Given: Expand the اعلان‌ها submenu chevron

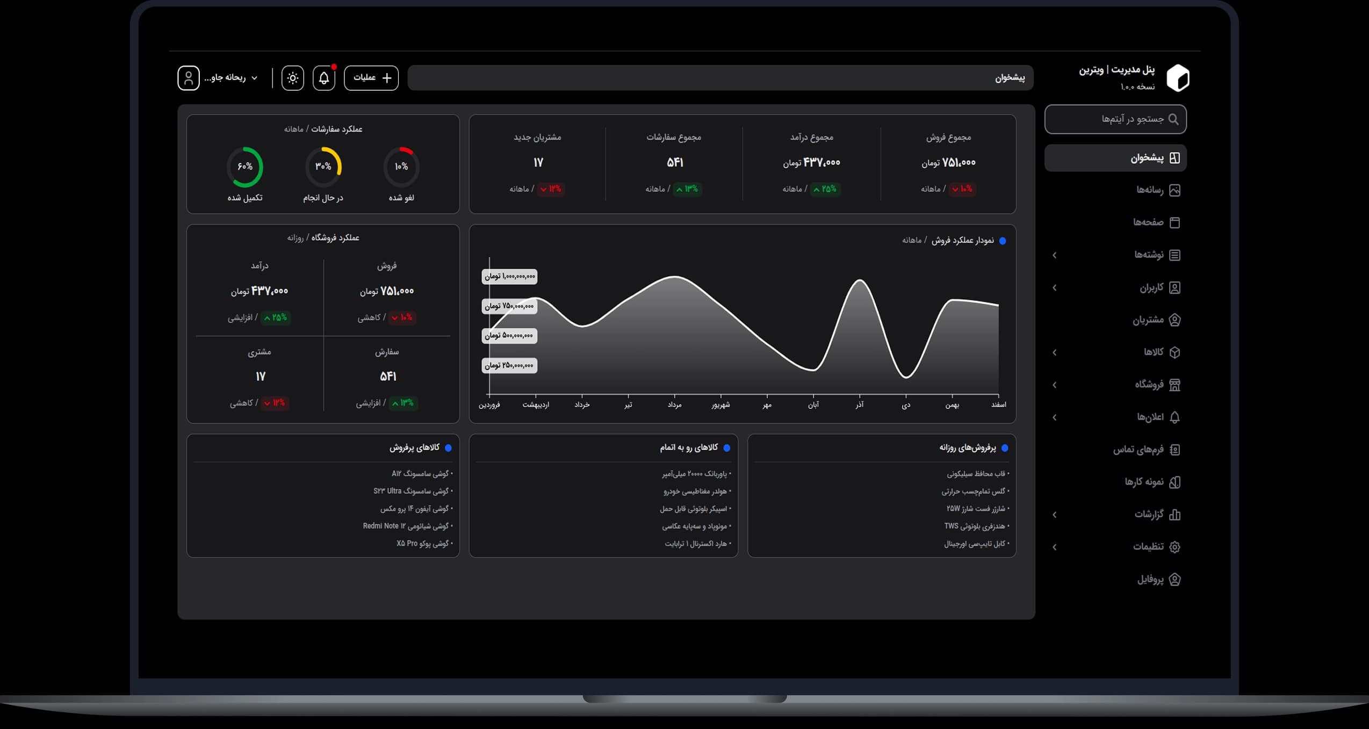Looking at the screenshot, I should coord(1055,417).
